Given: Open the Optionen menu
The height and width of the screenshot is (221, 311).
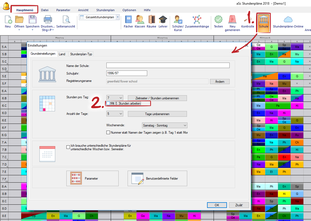Looking at the screenshot, I should pyautogui.click(x=129, y=10).
